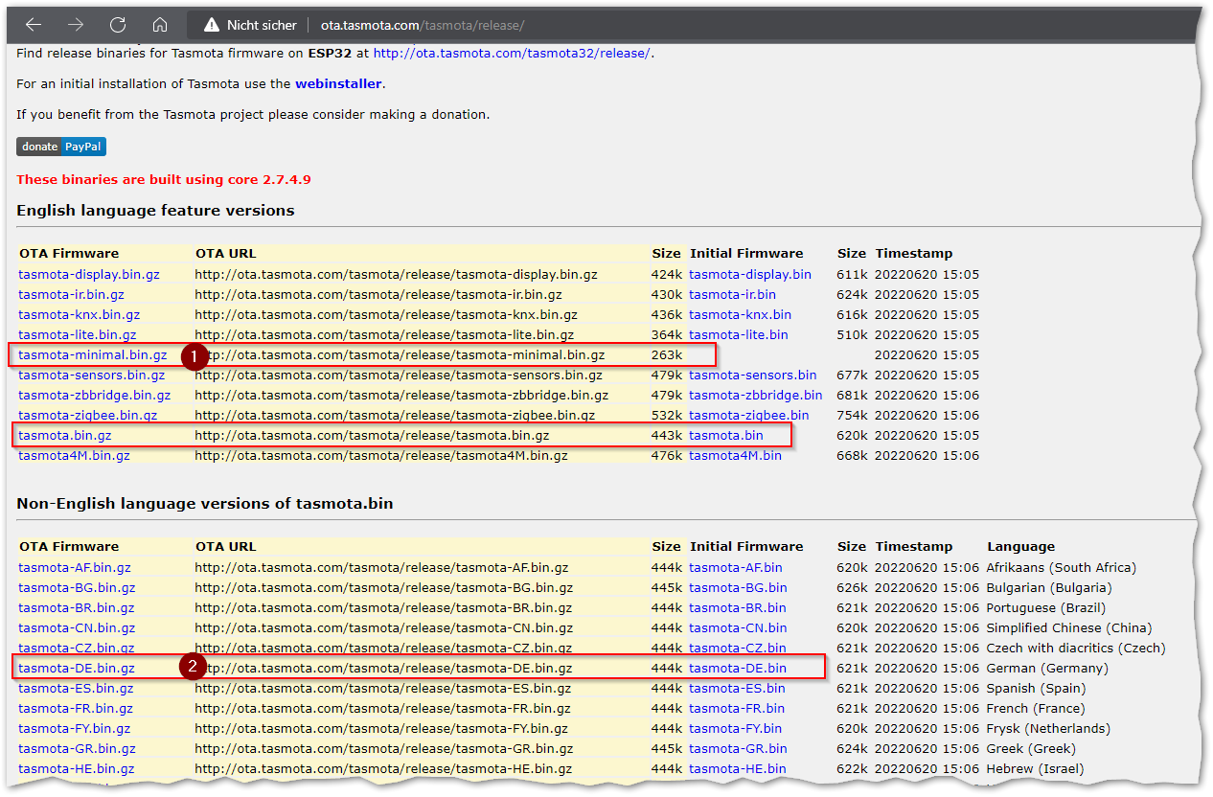The height and width of the screenshot is (797, 1213).
Task: Open initial firmware link tasmota-FR.bin
Action: 737,709
